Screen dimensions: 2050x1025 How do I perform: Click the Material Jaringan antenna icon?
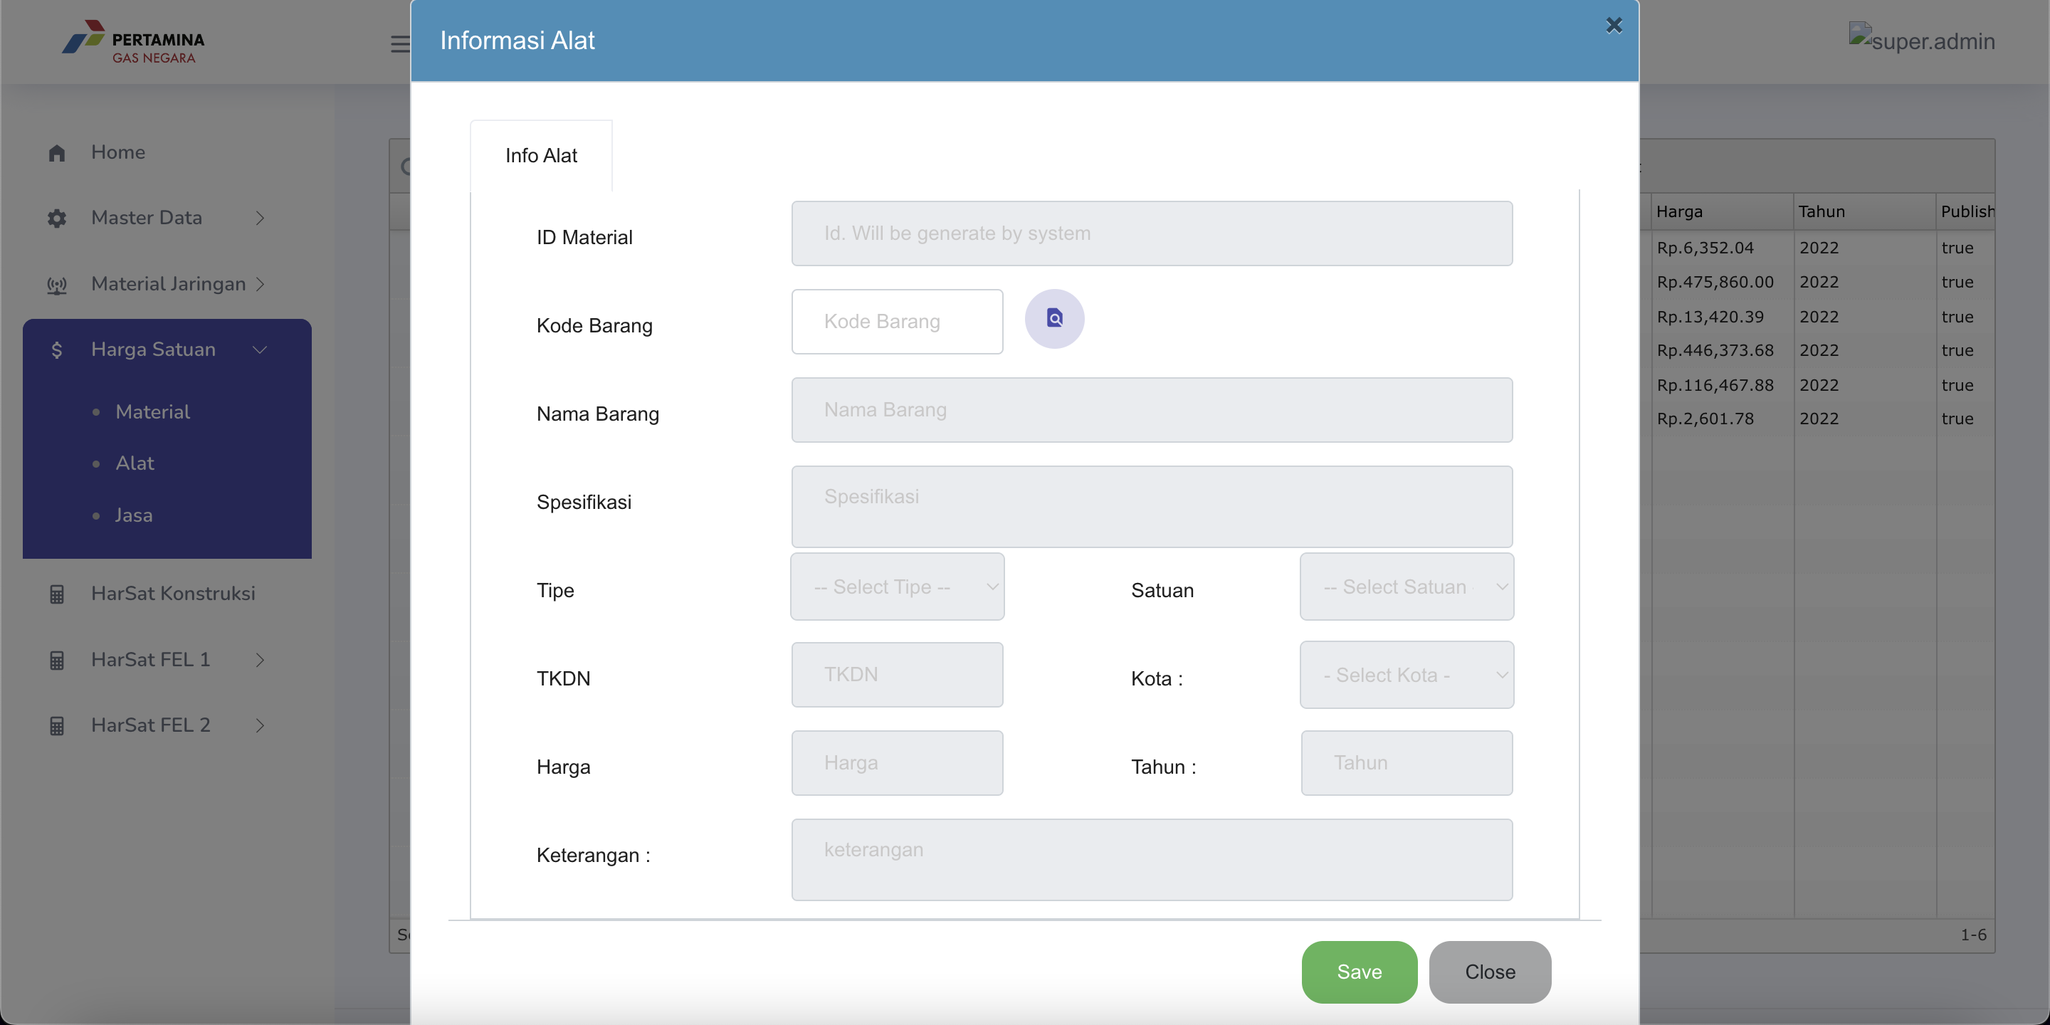[56, 284]
